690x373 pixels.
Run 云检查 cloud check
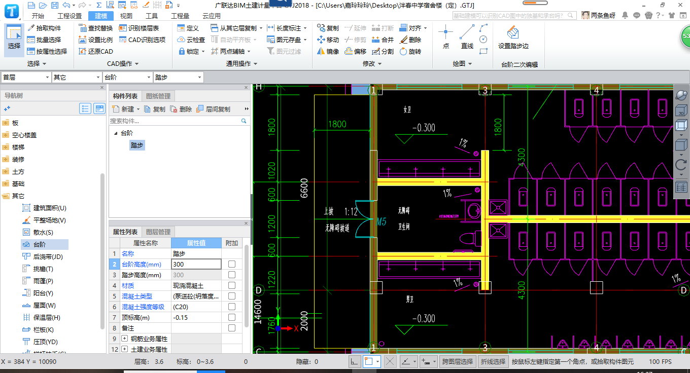(x=191, y=40)
